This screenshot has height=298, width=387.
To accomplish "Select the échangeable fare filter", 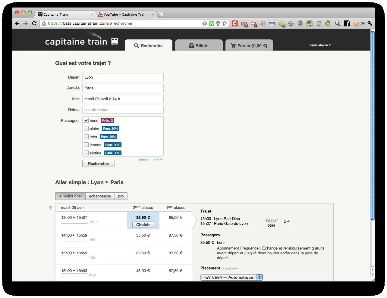I will pos(100,196).
